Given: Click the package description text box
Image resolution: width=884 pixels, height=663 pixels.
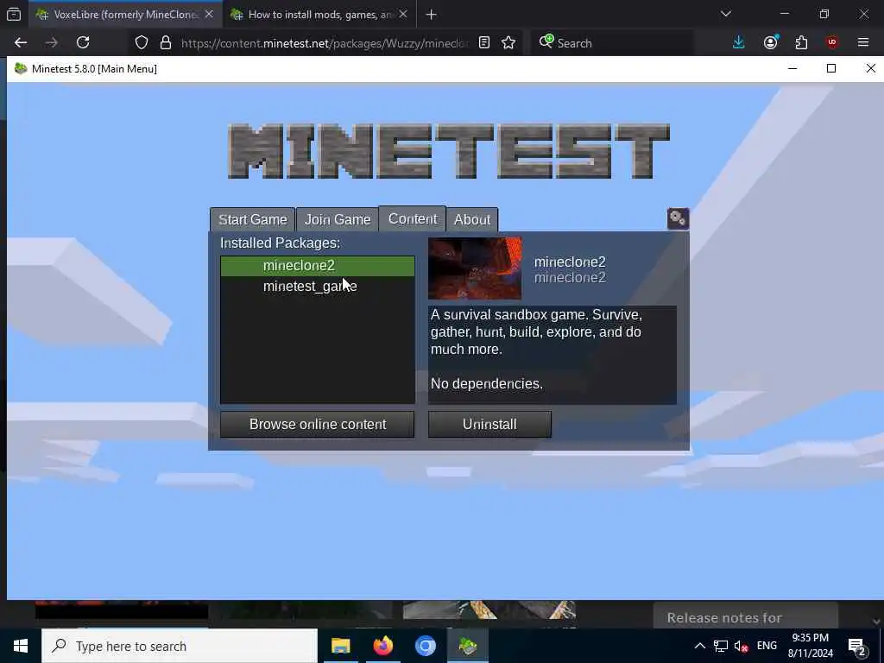Looking at the screenshot, I should coord(552,355).
